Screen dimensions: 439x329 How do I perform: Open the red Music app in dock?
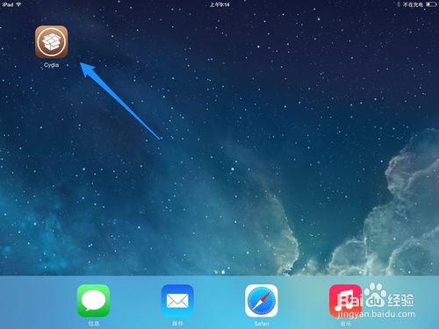pos(345,301)
